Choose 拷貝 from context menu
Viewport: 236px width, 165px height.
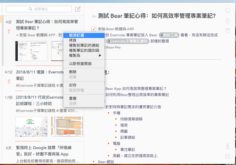(84, 40)
